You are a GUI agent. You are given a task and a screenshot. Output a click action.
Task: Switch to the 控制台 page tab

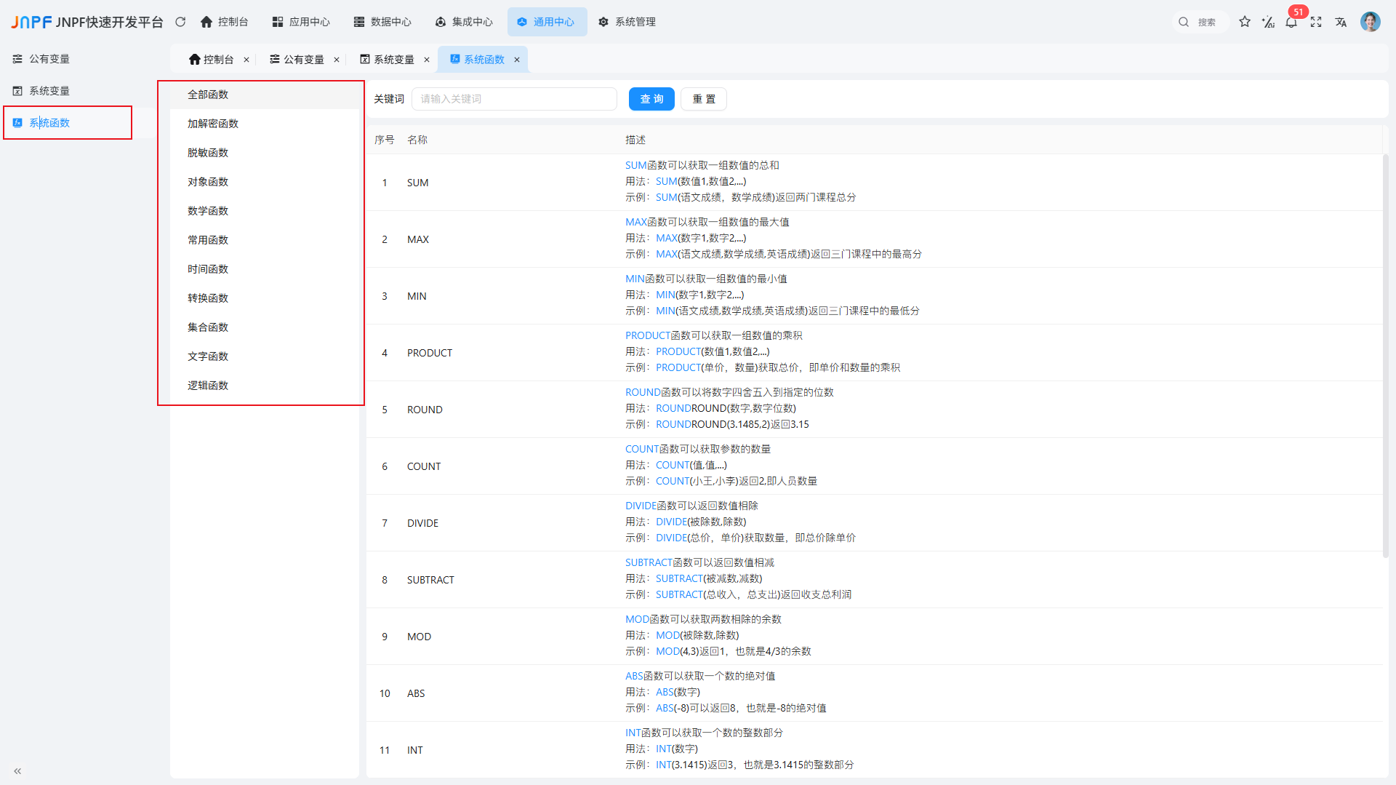click(212, 60)
